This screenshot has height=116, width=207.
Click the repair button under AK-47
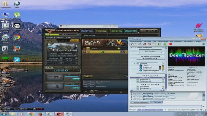pos(76,79)
